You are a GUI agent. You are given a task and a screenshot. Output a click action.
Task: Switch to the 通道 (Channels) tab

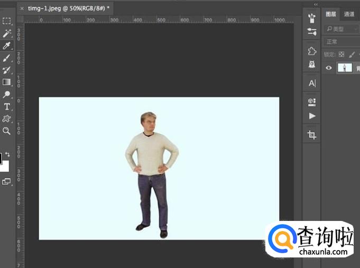click(x=349, y=14)
